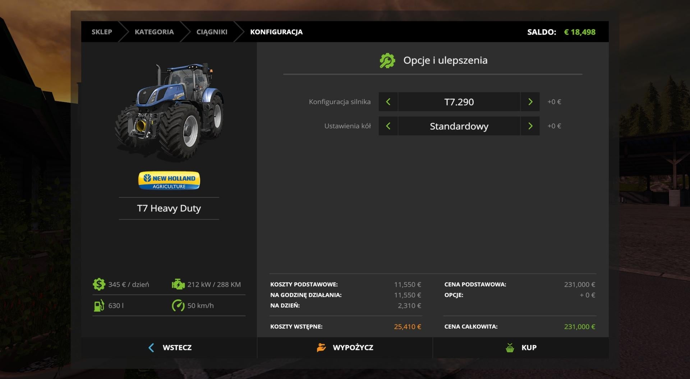Click the +0 € engine option price
Screen dimensions: 690x379
tap(554, 102)
